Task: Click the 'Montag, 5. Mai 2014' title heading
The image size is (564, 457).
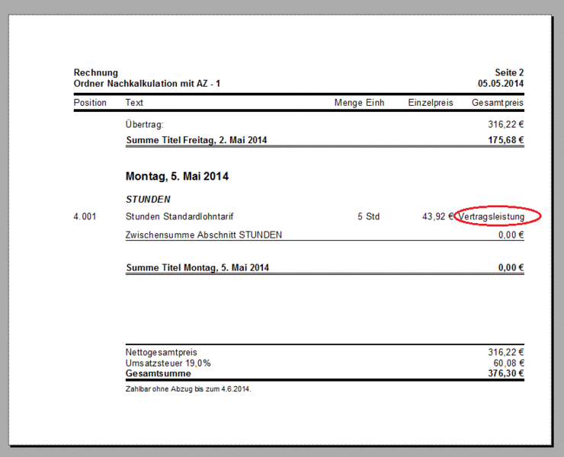Action: 177,177
